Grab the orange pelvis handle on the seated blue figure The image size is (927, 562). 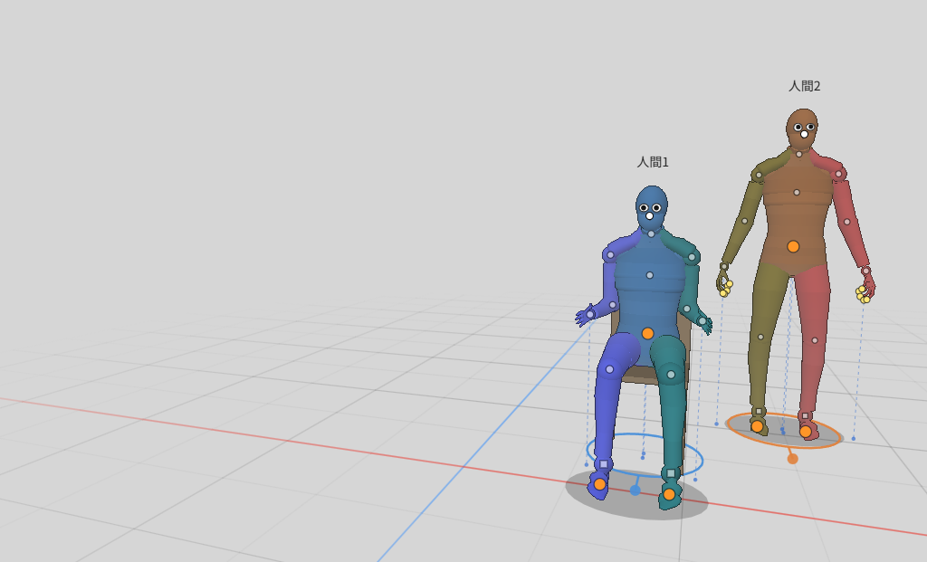click(647, 333)
